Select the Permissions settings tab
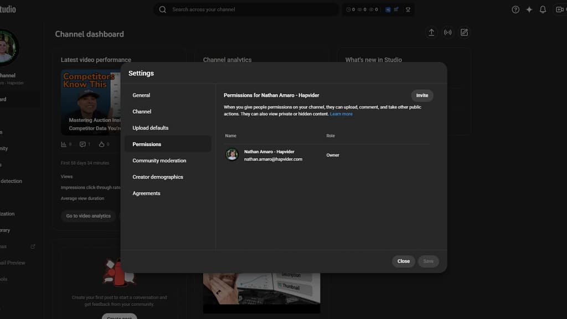Viewport: 567px width, 319px height. [x=168, y=144]
